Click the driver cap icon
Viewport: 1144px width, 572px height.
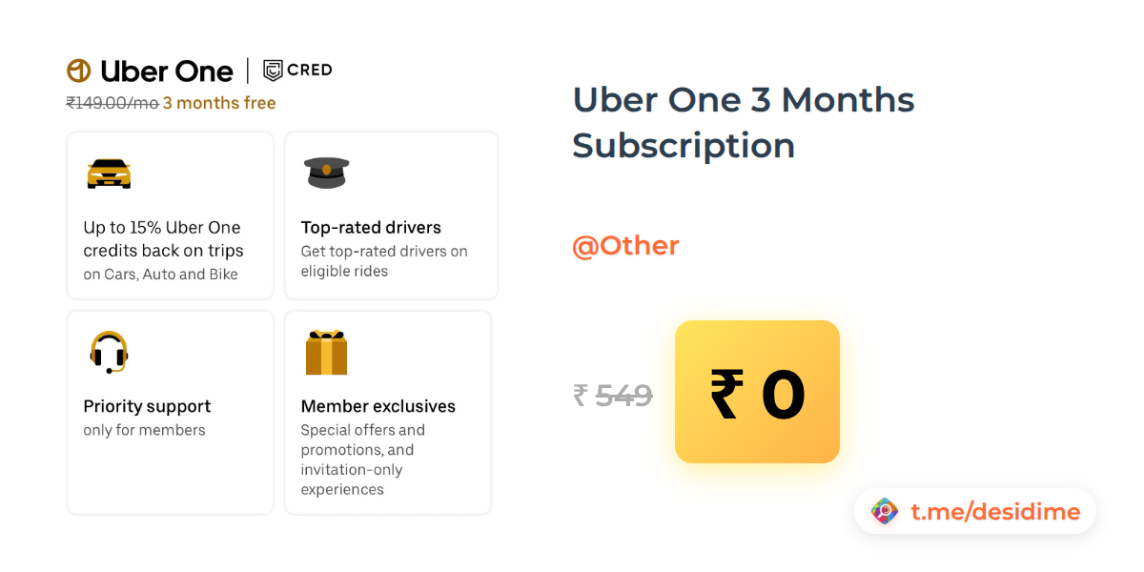pos(326,173)
